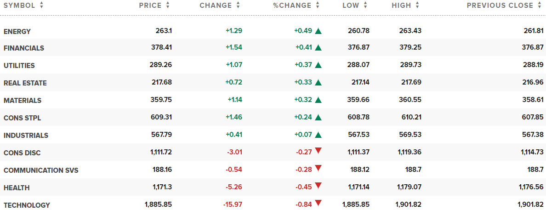Open the CONS DISC sector link
This screenshot has width=546, height=210.
tap(22, 153)
